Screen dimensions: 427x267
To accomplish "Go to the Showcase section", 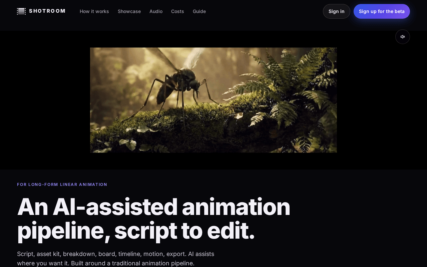I will point(129,11).
